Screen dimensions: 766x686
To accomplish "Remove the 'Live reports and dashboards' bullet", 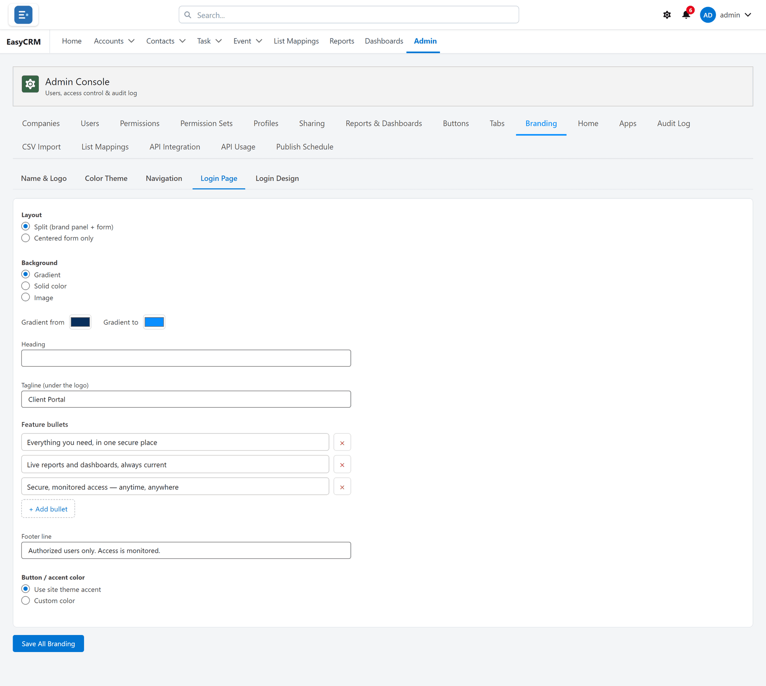I will pos(342,465).
